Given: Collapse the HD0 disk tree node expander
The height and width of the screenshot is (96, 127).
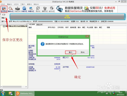Looking at the screenshot, I should pyautogui.click(x=4, y=26).
